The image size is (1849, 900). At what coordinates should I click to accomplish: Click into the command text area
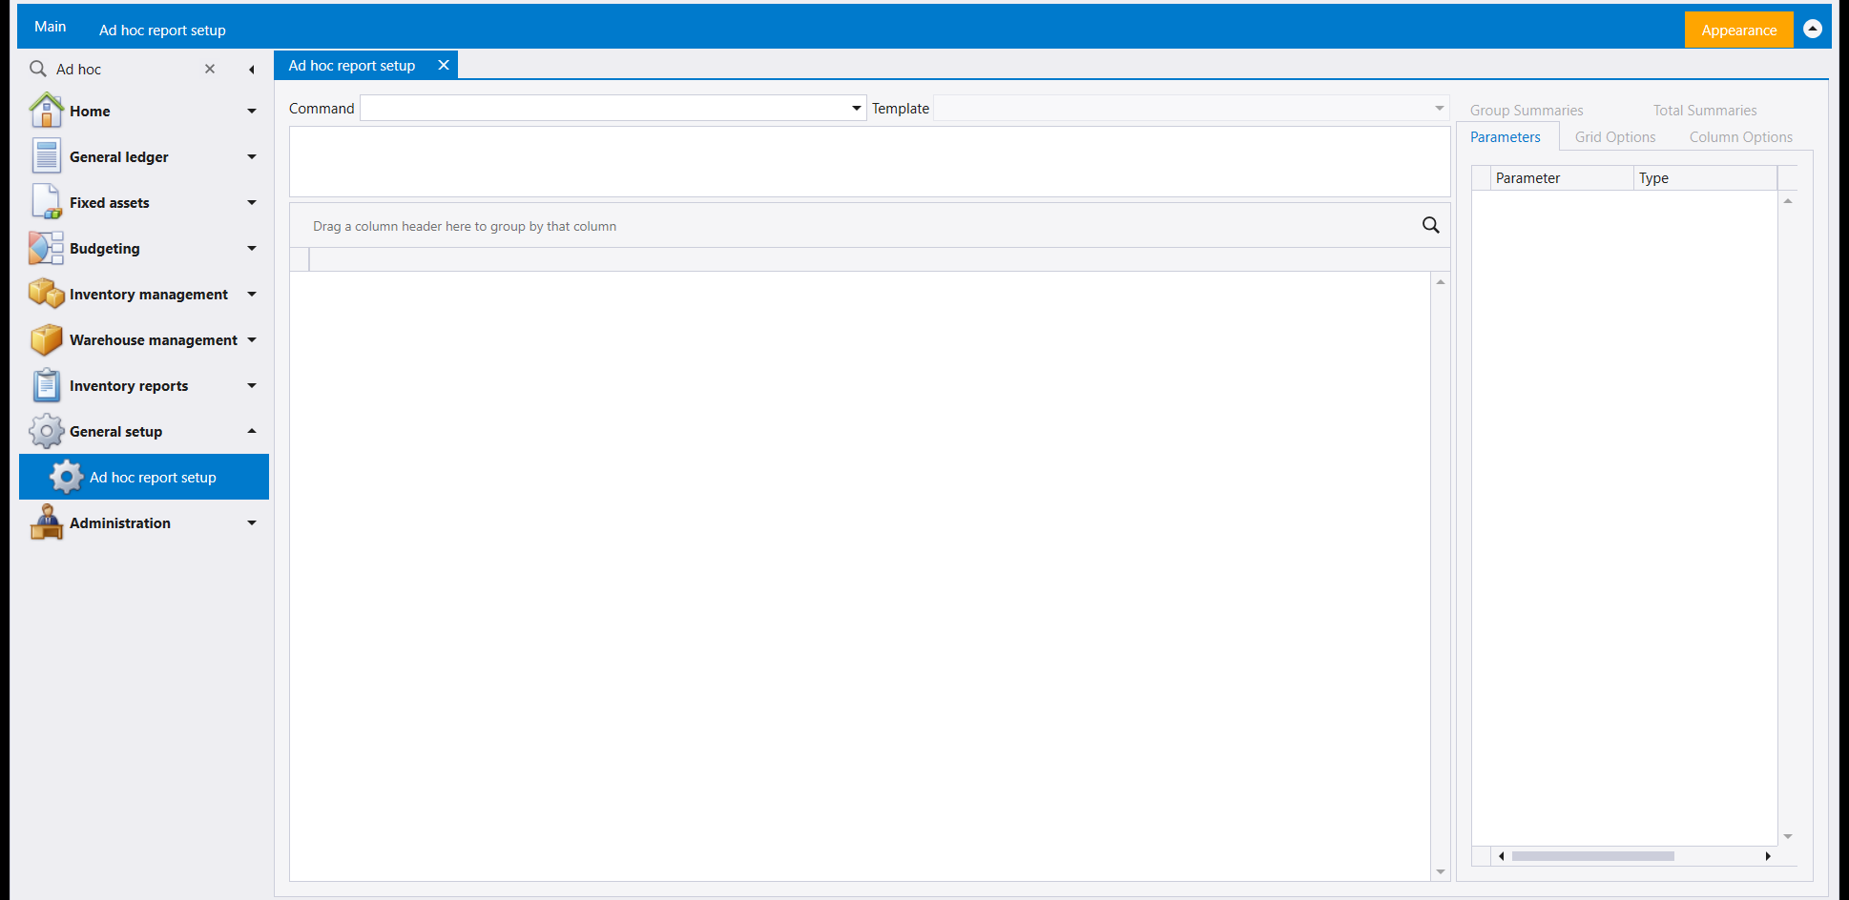point(869,162)
